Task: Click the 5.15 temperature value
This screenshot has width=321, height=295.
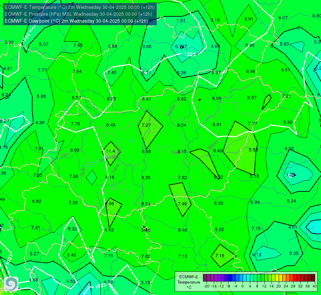Action: (x=146, y=283)
